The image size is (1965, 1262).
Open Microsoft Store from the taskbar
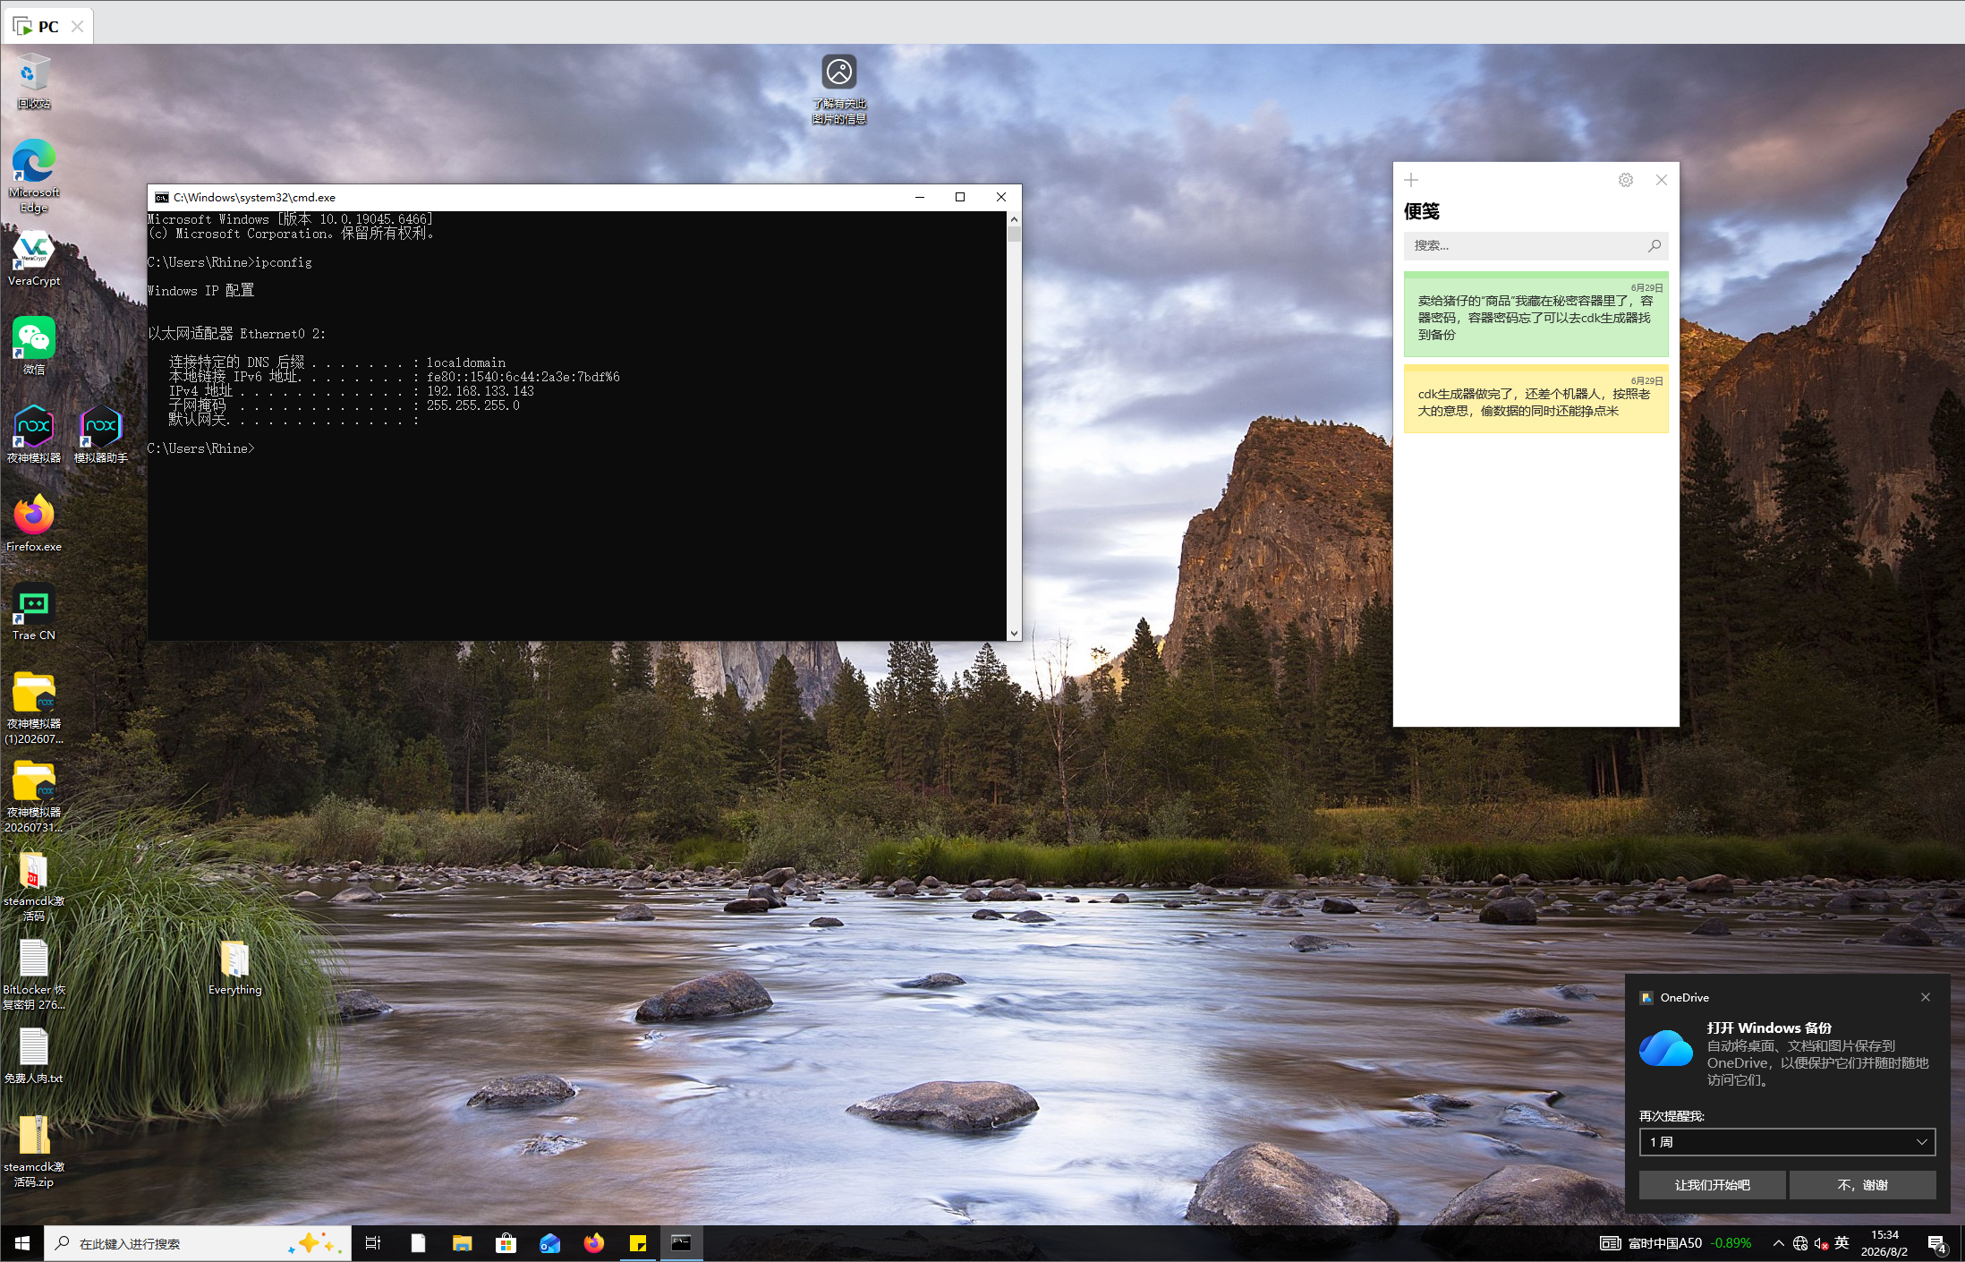point(506,1243)
